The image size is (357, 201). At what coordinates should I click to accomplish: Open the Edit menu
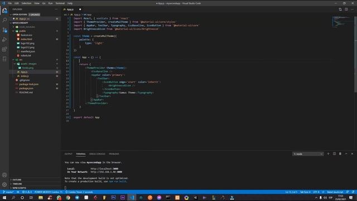[x=17, y=3]
